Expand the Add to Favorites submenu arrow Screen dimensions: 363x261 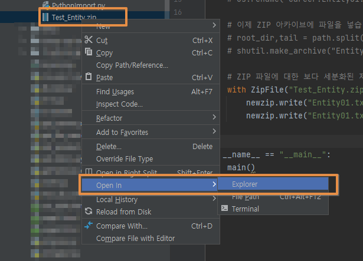click(x=214, y=131)
